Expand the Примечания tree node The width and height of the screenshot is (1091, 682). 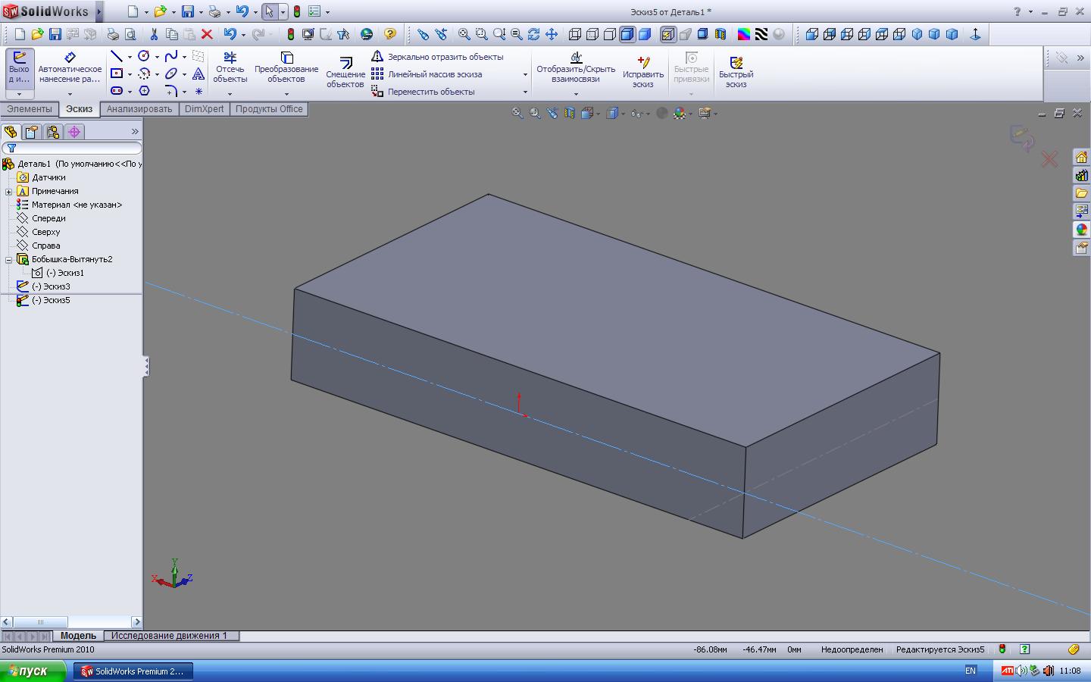click(9, 192)
